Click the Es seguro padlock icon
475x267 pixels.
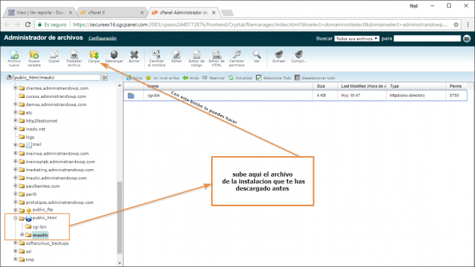(x=39, y=25)
